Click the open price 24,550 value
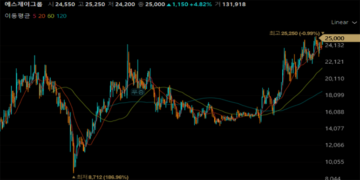 pos(66,4)
